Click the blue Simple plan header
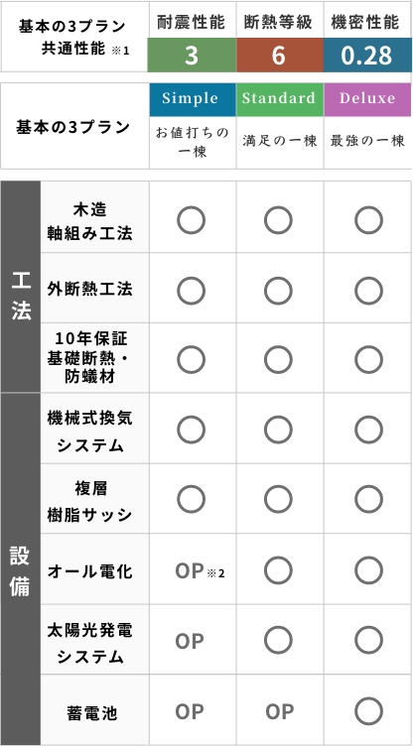This screenshot has width=413, height=746. [x=193, y=99]
